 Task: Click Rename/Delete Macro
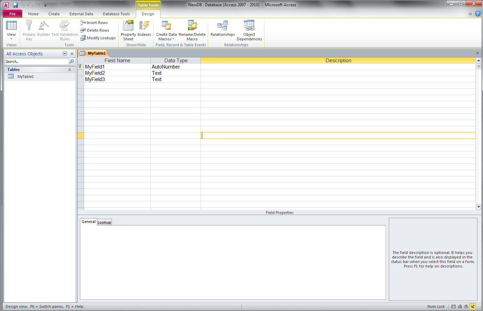point(192,30)
